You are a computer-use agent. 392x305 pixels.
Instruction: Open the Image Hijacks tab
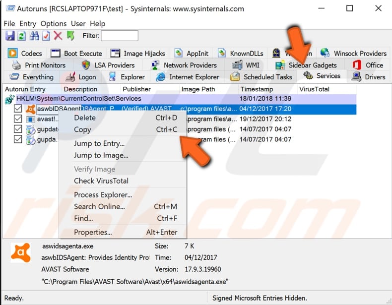pos(138,53)
